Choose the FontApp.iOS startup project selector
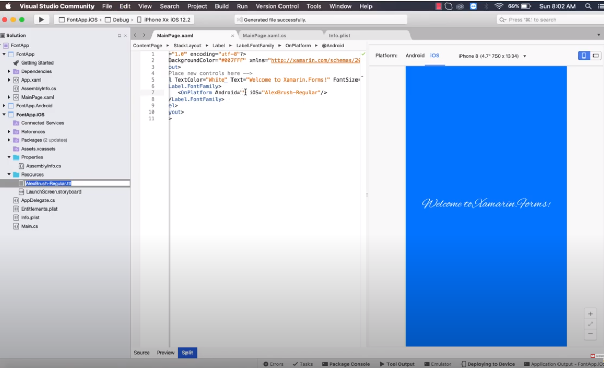Viewport: 604px width, 368px height. pyautogui.click(x=78, y=20)
